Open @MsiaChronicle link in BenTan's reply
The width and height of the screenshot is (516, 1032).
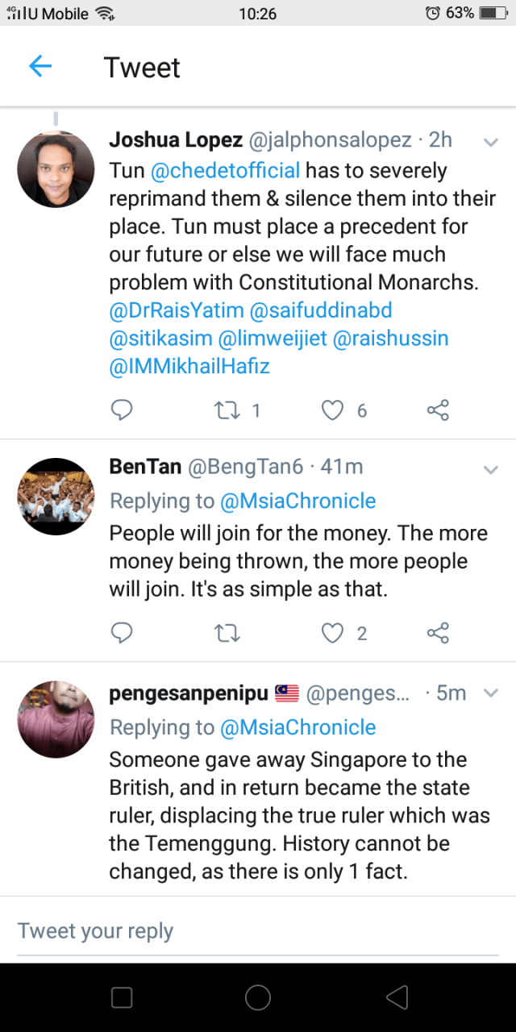click(x=298, y=501)
